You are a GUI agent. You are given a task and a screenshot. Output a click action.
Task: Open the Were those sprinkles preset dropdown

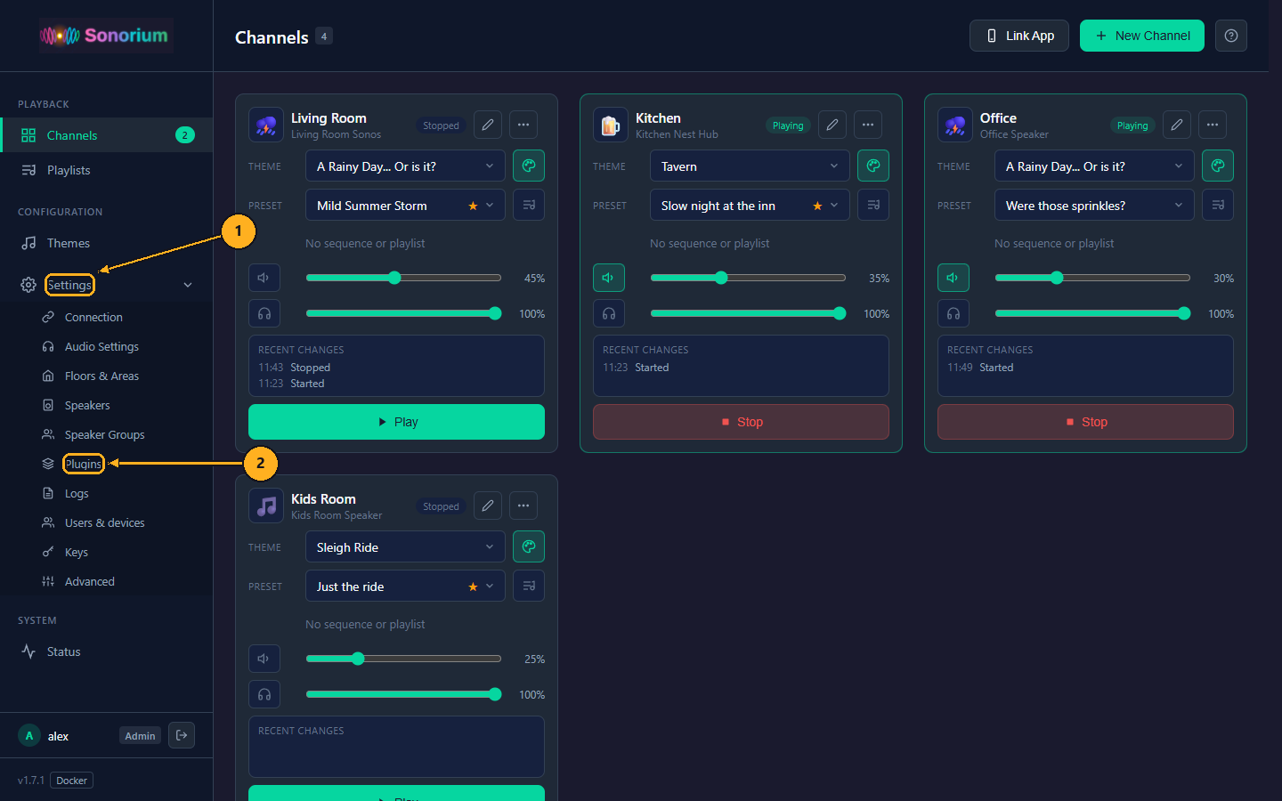tap(1094, 205)
